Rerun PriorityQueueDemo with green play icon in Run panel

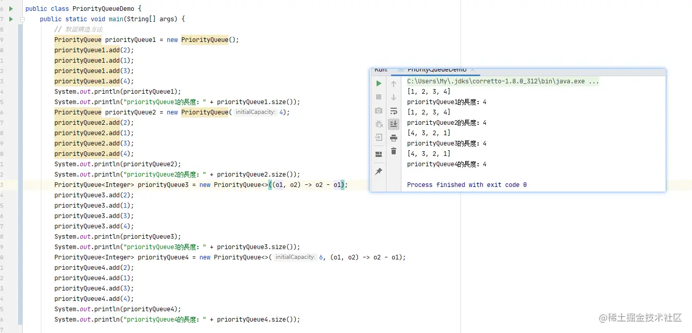pos(379,83)
